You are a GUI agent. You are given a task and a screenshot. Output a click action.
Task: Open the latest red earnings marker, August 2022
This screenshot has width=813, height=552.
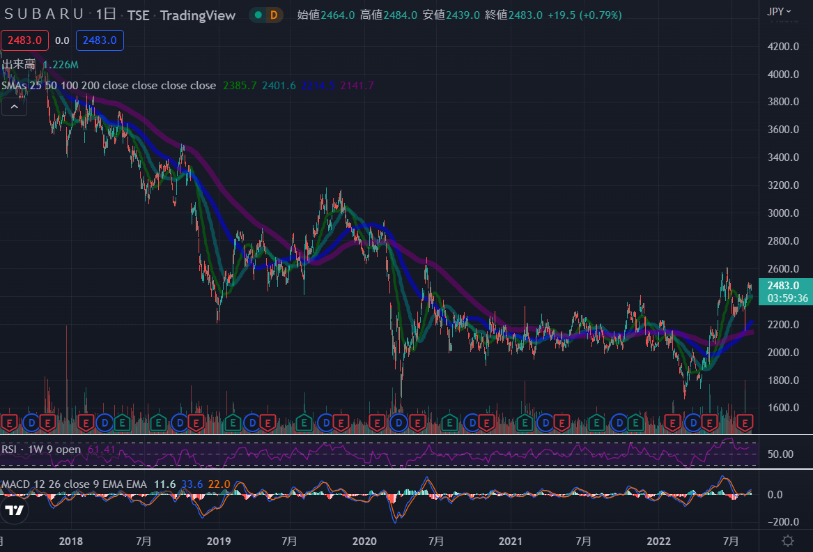745,423
